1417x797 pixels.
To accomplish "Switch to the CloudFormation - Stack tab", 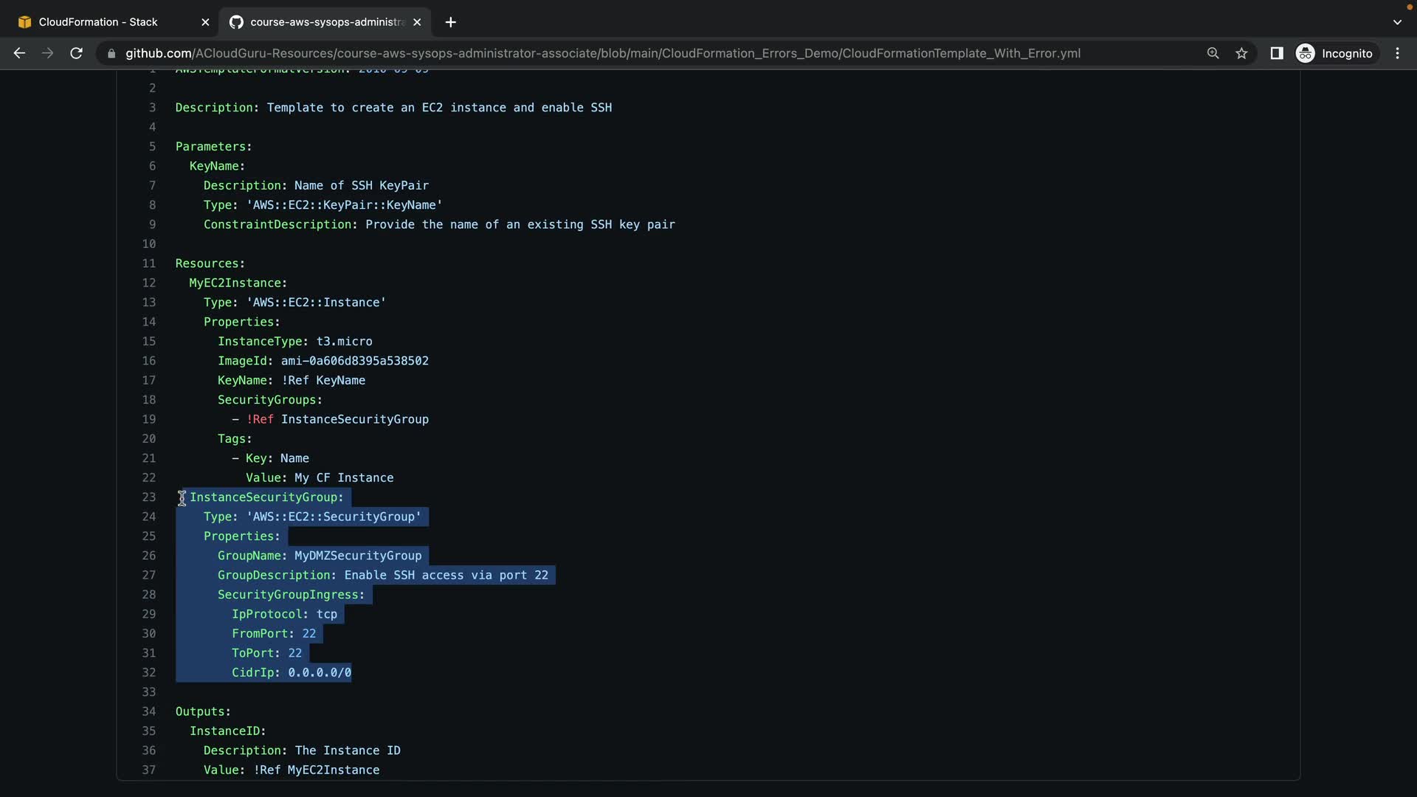I will (x=98, y=22).
